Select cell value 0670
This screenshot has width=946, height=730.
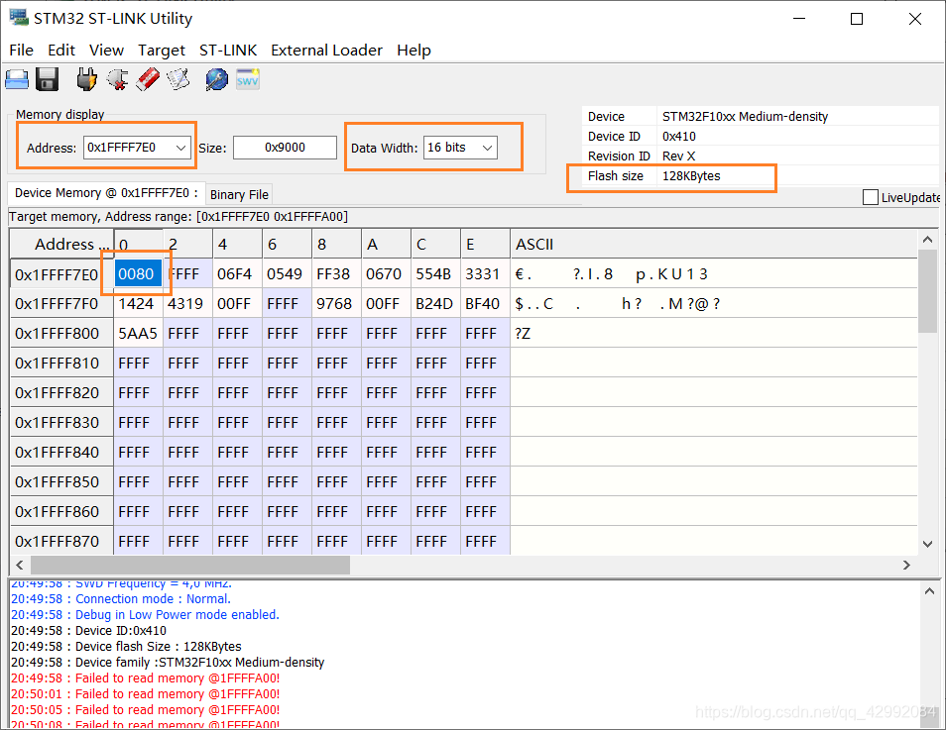[x=386, y=274]
